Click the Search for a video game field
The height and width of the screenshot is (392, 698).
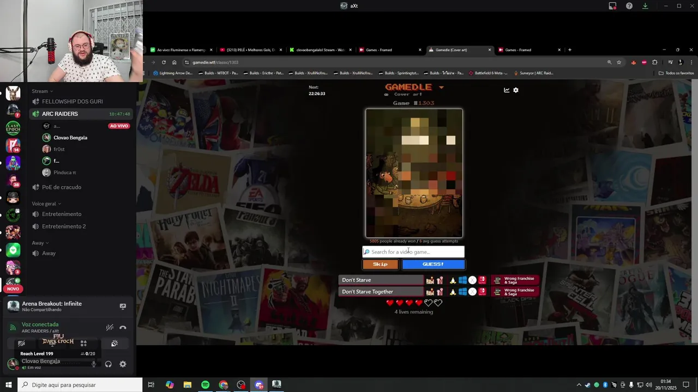tap(413, 252)
